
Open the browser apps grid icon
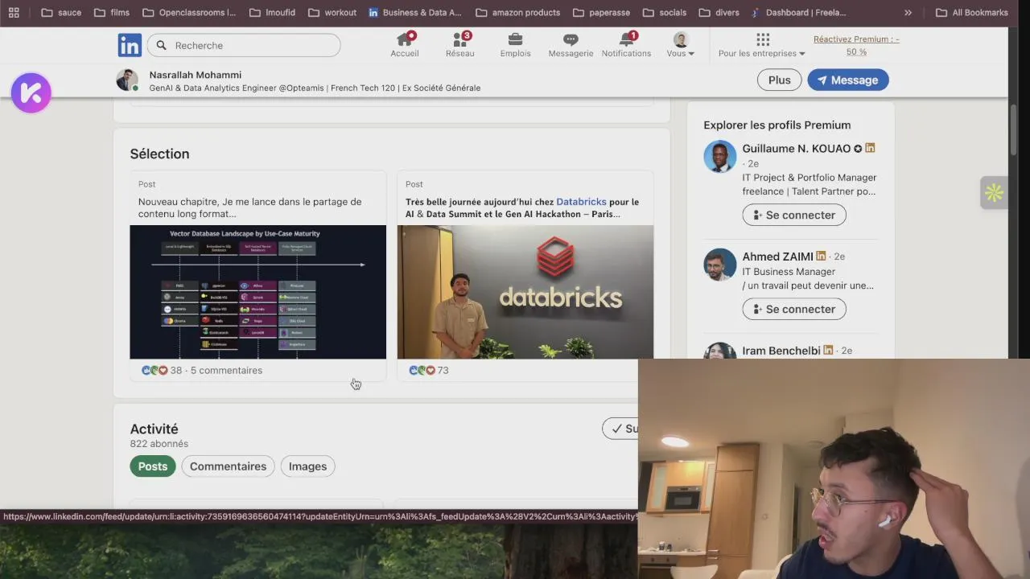click(14, 13)
